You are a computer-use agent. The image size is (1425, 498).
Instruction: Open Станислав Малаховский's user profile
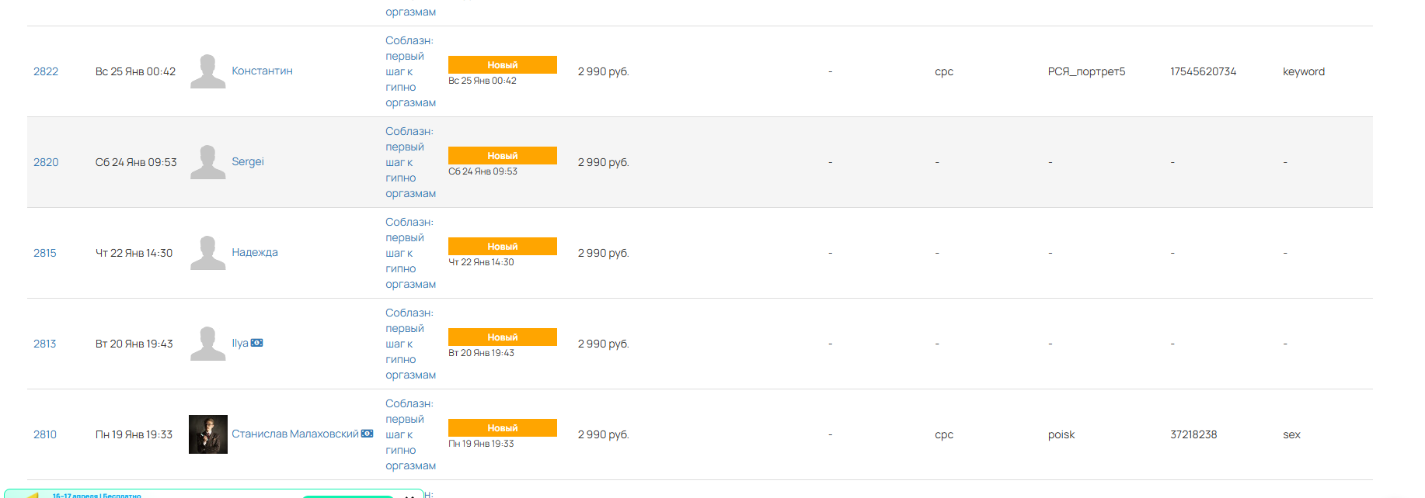tap(295, 434)
